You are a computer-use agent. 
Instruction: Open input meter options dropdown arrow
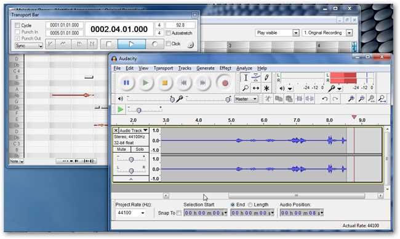pyautogui.click(x=339, y=89)
